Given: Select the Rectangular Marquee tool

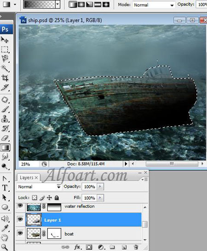Looking at the screenshot, I should tap(5, 50).
